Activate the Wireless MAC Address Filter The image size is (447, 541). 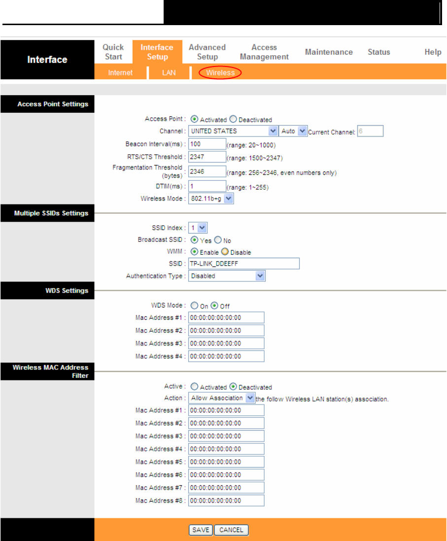195,387
